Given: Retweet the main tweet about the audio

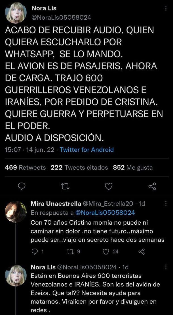Looking at the screenshot, I should [65, 186].
